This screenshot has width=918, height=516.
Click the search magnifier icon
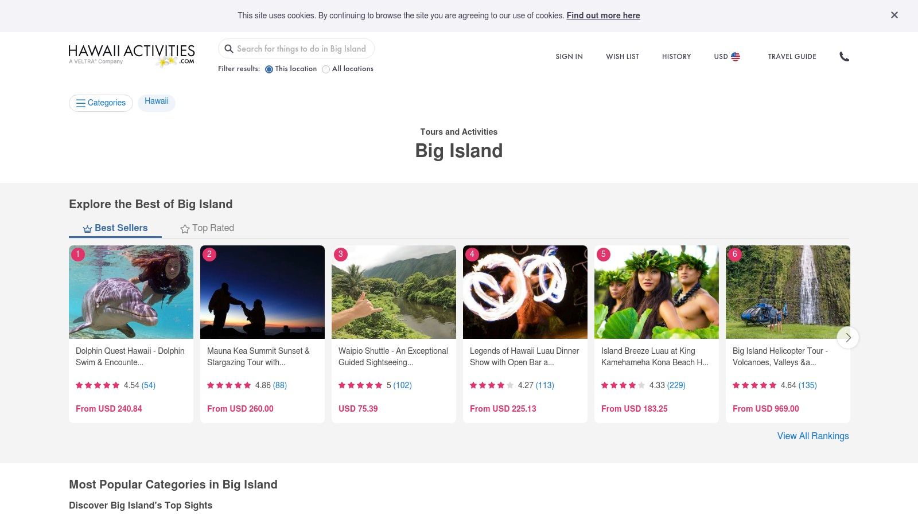(229, 49)
